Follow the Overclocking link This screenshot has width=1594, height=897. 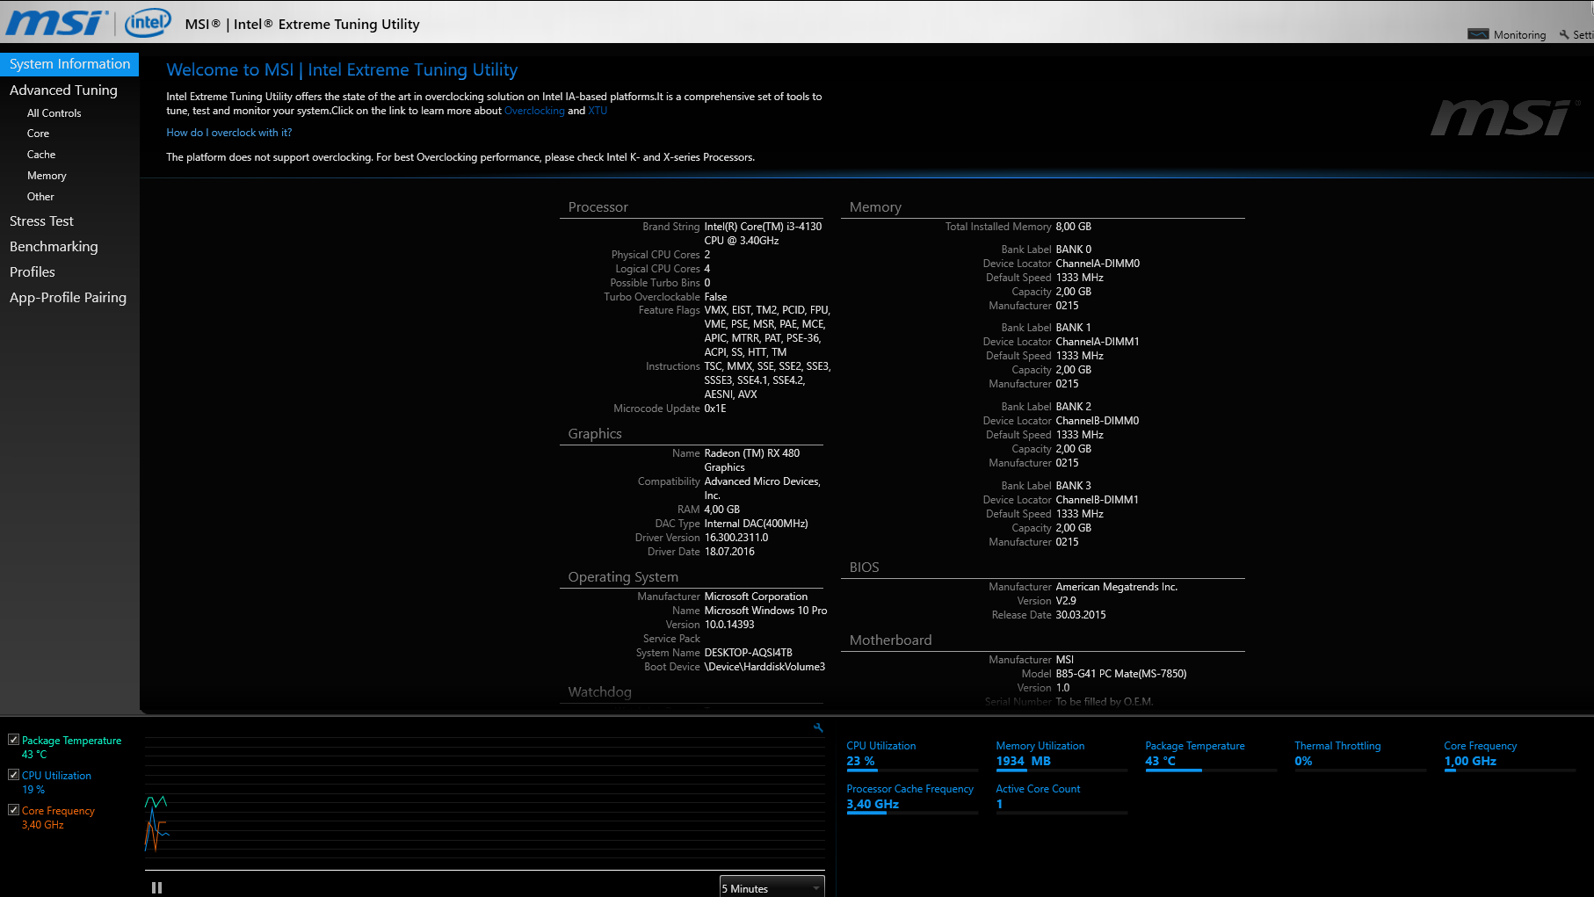534,111
